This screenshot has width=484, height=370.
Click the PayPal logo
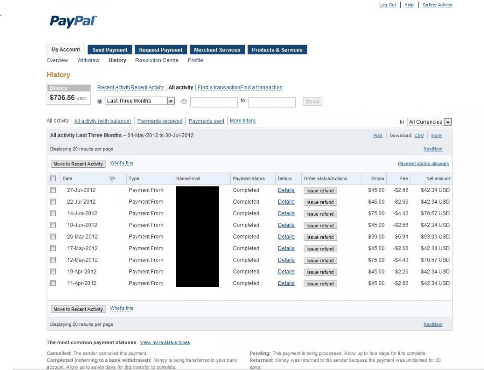point(73,21)
